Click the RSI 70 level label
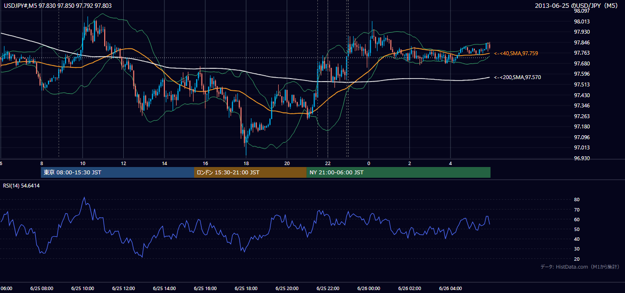Viewport: 625px width, 293px height. click(577, 209)
